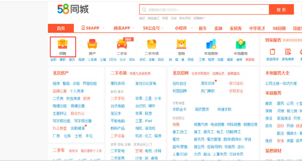Open 金融 in the navigation bar
Viewport: 302px width, 161px height.
tap(218, 28)
